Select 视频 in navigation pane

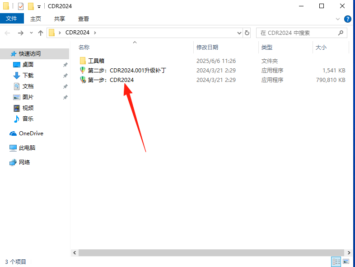point(28,108)
